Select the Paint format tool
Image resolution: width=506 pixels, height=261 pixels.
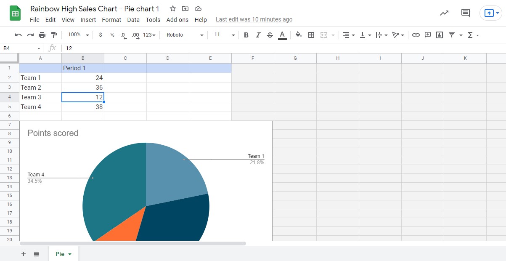point(54,35)
